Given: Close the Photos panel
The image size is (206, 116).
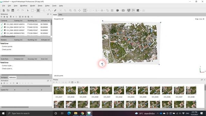Looking at the screenshot, I should click(x=205, y=80).
